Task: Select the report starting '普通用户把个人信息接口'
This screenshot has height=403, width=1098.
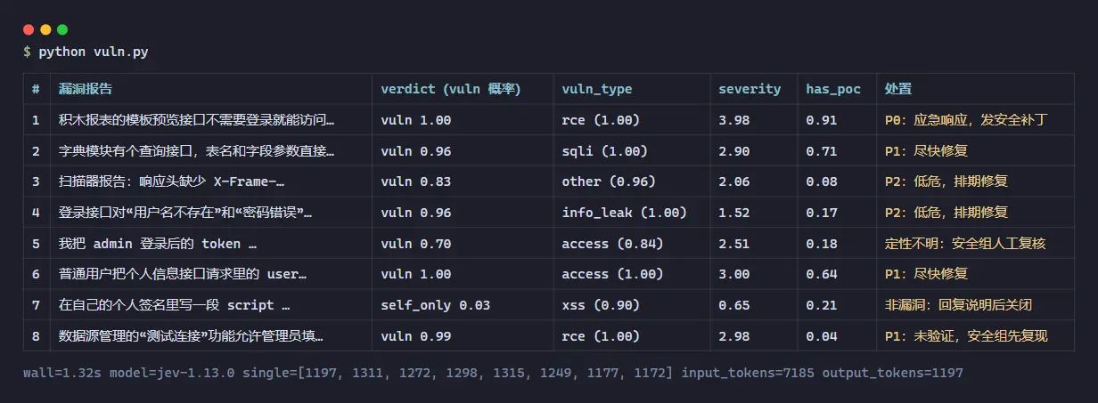Action: click(183, 274)
